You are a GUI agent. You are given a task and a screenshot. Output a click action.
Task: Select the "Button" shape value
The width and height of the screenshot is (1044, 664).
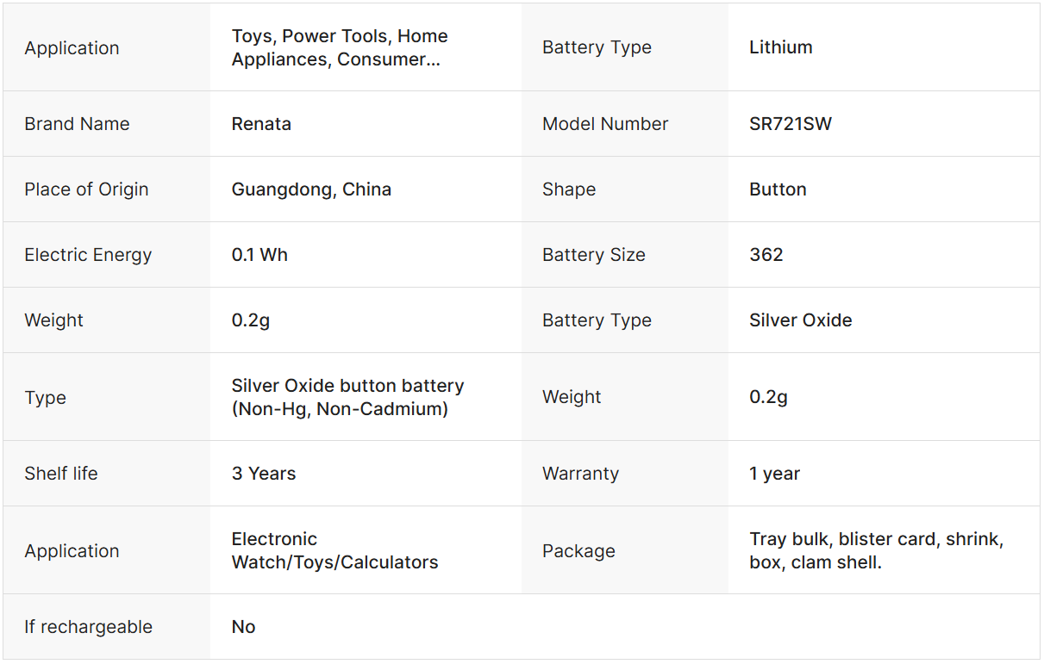(778, 189)
